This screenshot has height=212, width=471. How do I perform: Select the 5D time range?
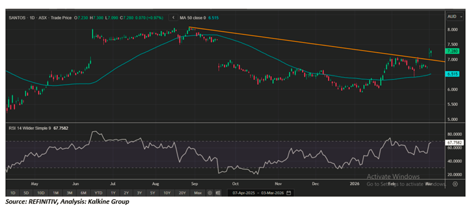[26, 193]
